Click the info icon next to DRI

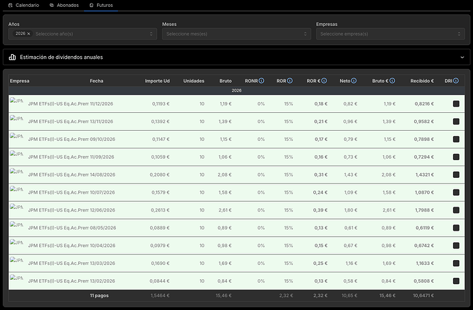pos(456,81)
